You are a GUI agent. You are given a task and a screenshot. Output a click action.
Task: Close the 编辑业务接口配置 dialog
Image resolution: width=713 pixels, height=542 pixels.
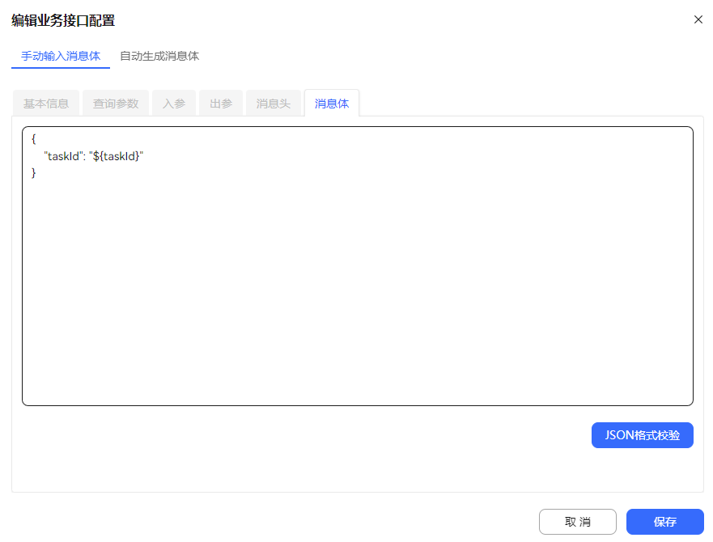point(698,19)
